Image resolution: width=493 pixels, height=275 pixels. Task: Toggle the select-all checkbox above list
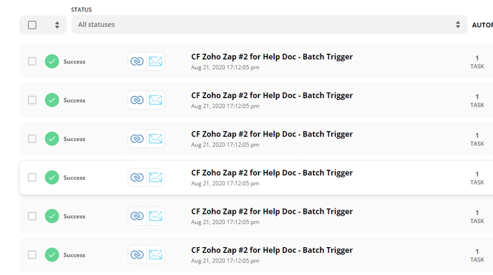[x=32, y=25]
